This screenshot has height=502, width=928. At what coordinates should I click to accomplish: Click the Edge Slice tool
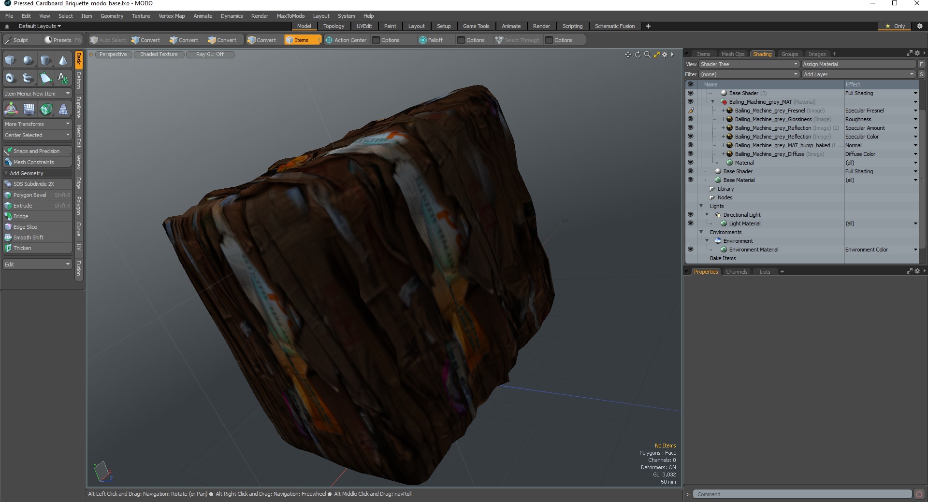coord(37,227)
